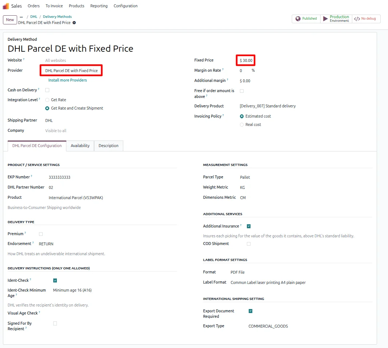The image size is (388, 348).
Task: Uncheck Additional Insurance checkbox
Action: (249, 226)
